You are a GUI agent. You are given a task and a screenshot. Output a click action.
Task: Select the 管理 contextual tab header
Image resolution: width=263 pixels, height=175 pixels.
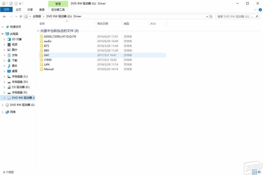pos(58,4)
